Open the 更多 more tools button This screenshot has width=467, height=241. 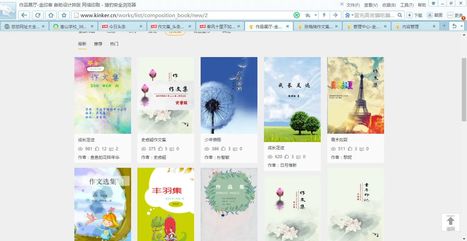455,15
